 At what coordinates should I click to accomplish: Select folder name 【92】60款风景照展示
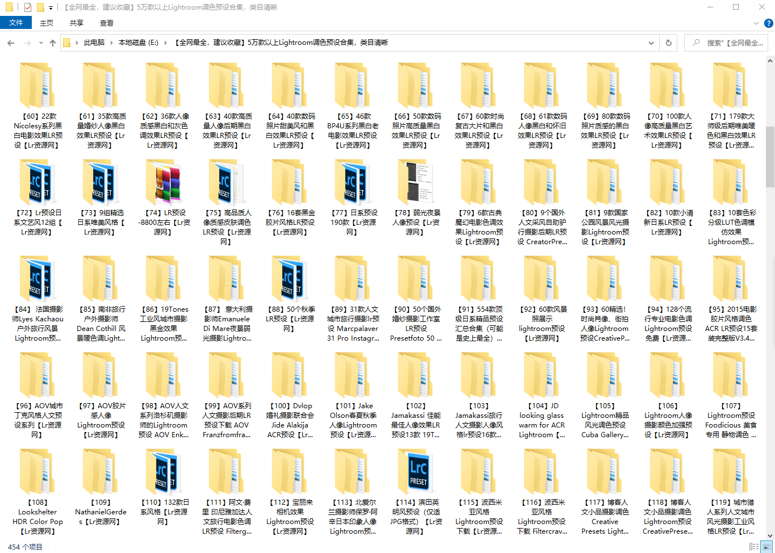point(542,324)
